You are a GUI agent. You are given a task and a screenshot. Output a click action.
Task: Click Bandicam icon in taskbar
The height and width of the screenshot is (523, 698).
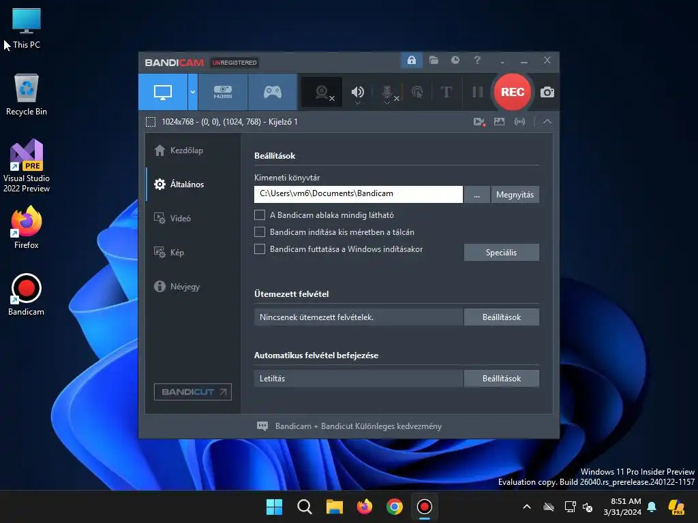[424, 507]
